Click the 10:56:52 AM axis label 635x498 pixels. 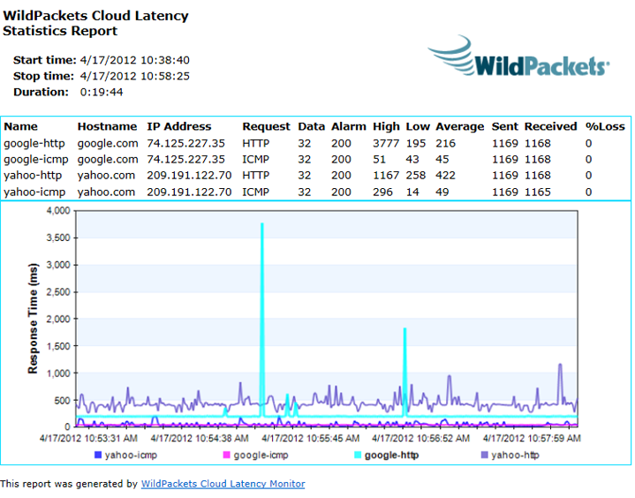click(x=421, y=438)
